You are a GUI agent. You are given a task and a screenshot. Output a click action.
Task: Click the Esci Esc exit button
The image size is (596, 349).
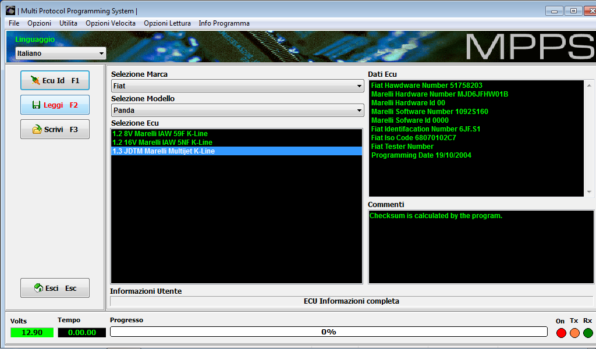[x=55, y=289]
